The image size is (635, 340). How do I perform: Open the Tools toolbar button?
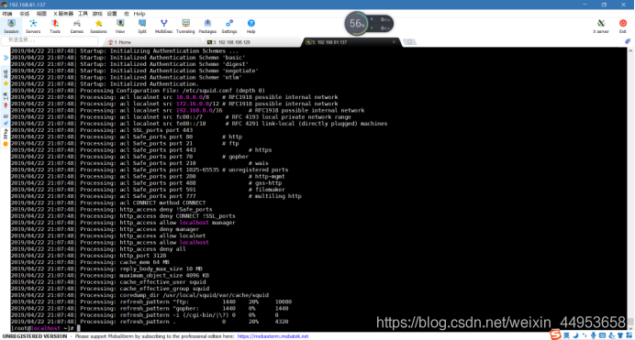click(55, 27)
